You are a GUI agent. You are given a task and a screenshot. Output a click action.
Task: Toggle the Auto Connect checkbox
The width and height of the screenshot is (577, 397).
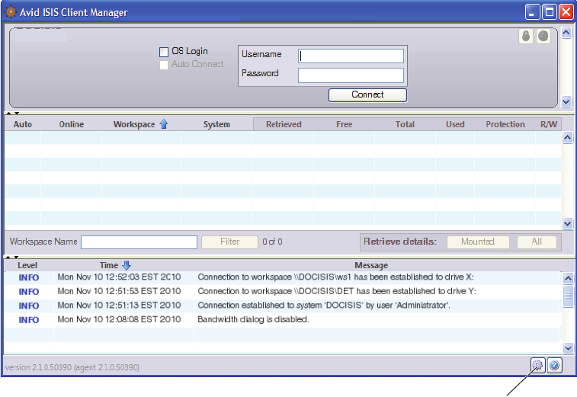tap(164, 65)
